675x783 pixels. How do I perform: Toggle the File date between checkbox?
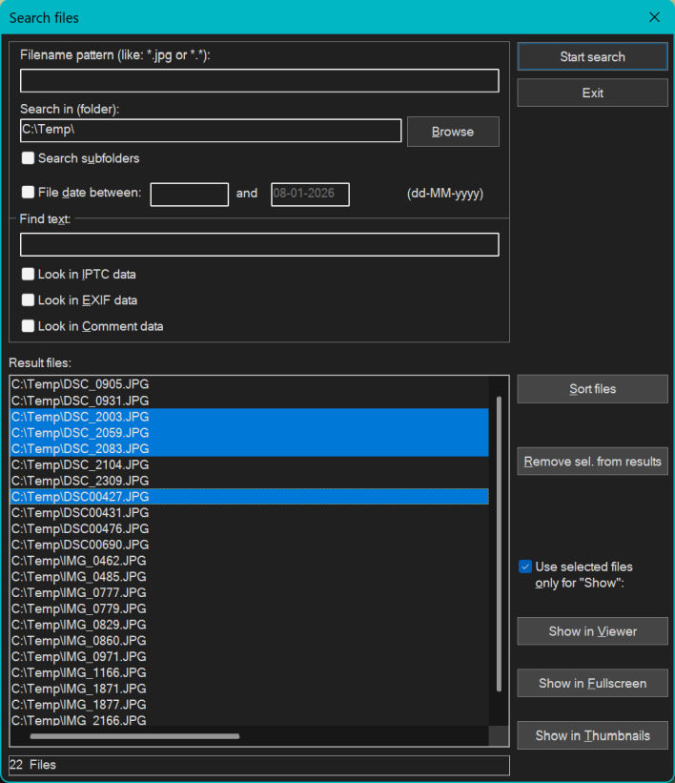pos(29,193)
